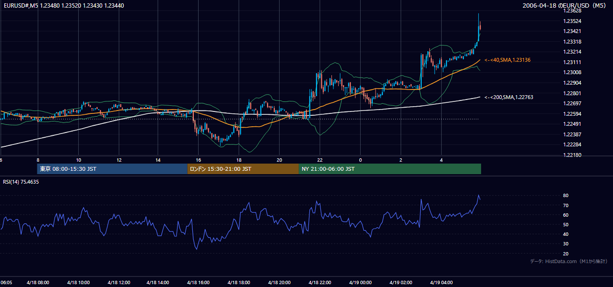Image resolution: width=613 pixels, height=287 pixels.
Task: Click hour label 18 under the price chart
Action: pos(239,160)
